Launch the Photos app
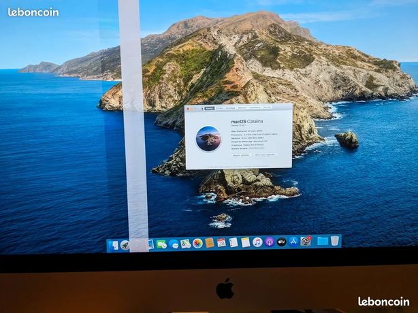The height and width of the screenshot is (313, 418). [x=197, y=244]
